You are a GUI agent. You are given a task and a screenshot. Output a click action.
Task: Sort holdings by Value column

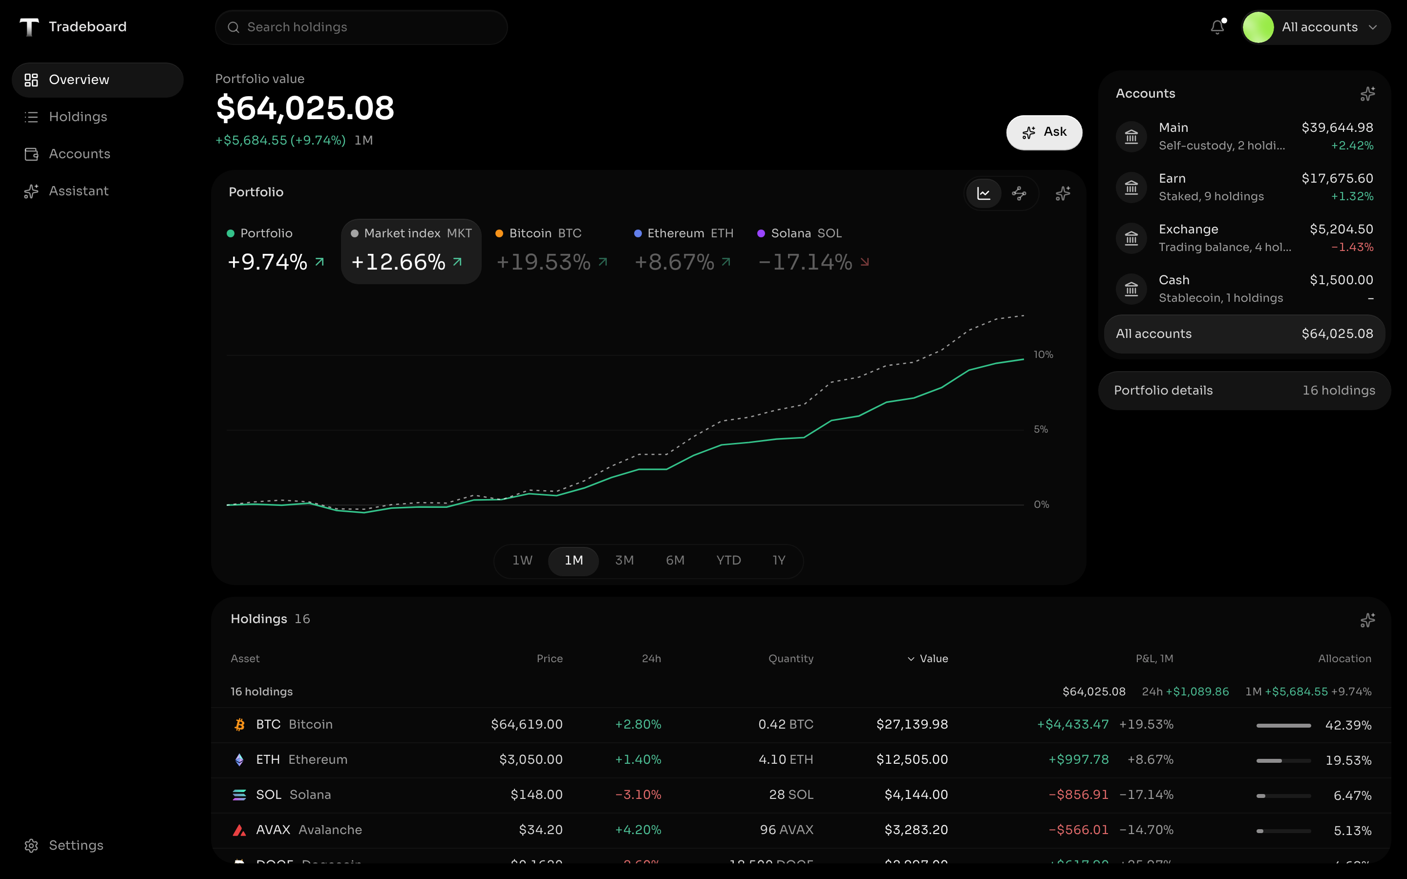click(x=927, y=659)
